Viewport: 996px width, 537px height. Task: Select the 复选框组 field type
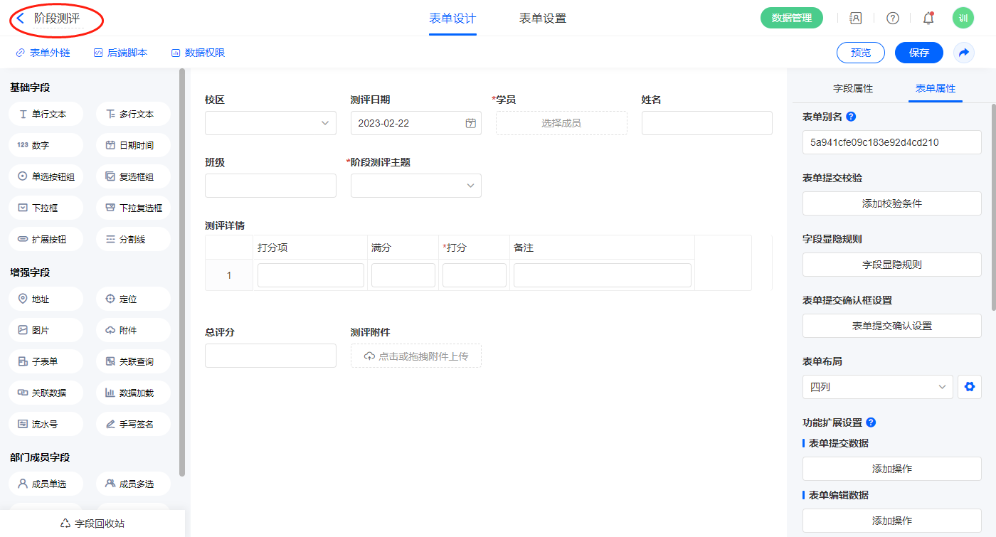click(133, 176)
